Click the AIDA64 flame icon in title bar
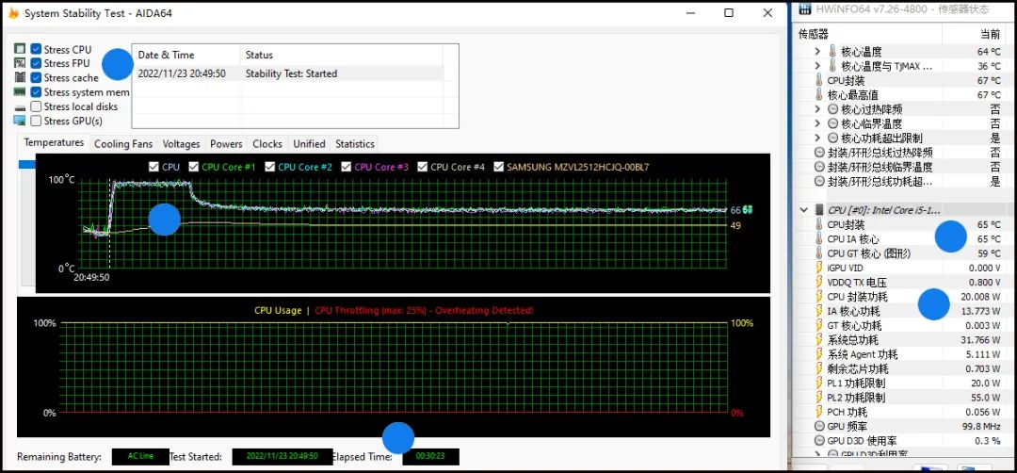This screenshot has width=1017, height=473. pos(12,13)
